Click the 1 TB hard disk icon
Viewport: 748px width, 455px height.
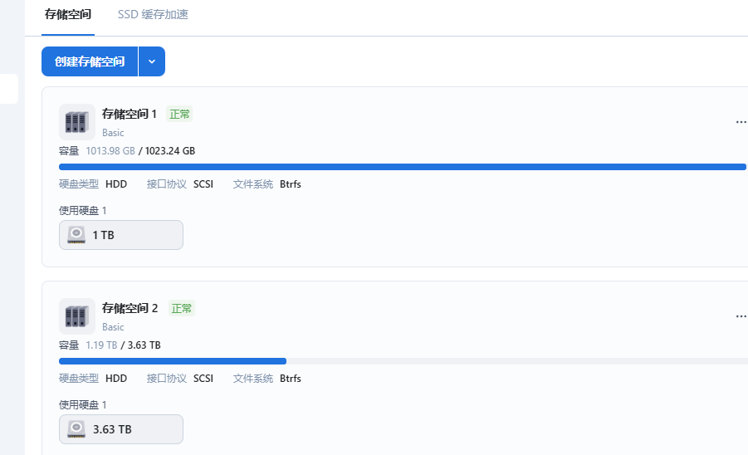(x=76, y=235)
